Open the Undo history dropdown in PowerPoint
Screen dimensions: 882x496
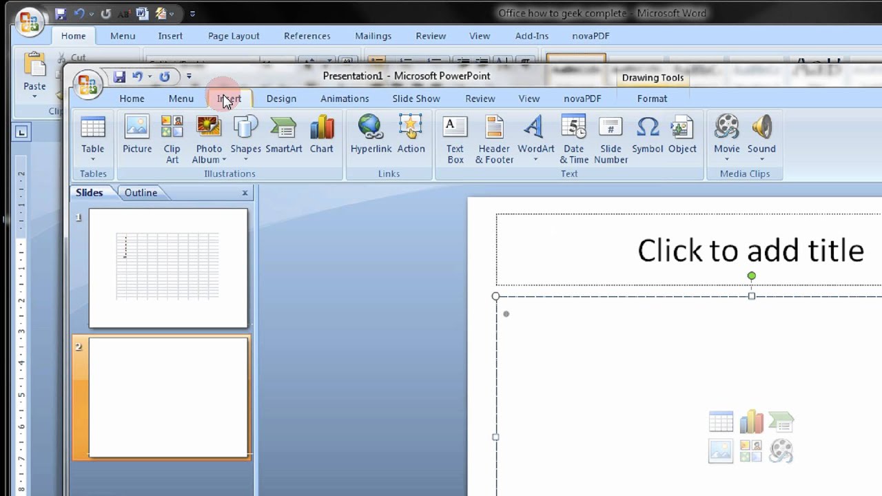coord(149,76)
